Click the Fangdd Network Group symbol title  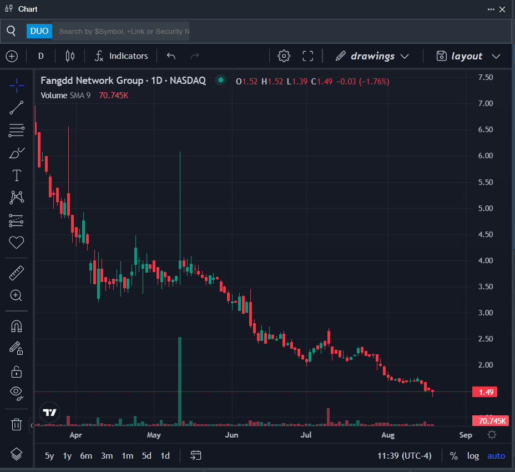tap(123, 81)
